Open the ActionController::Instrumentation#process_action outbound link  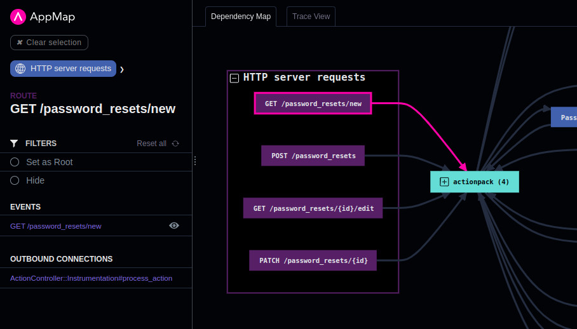(92, 278)
